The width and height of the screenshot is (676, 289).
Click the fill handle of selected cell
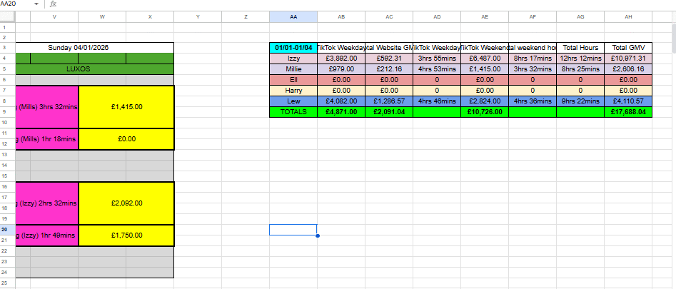point(317,235)
